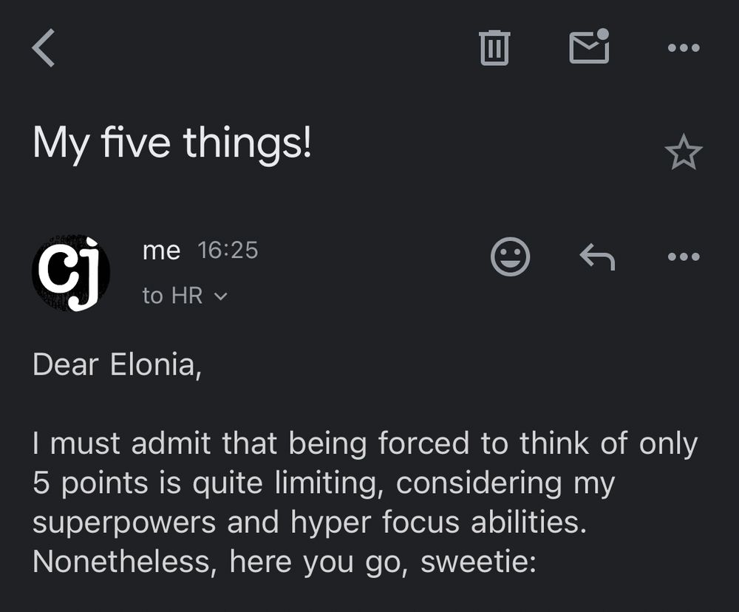This screenshot has width=739, height=612.
Task: Open the top-right more options menu
Action: coord(683,48)
